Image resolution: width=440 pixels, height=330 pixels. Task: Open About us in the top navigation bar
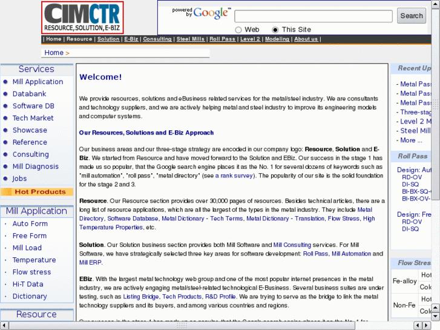pos(306,39)
